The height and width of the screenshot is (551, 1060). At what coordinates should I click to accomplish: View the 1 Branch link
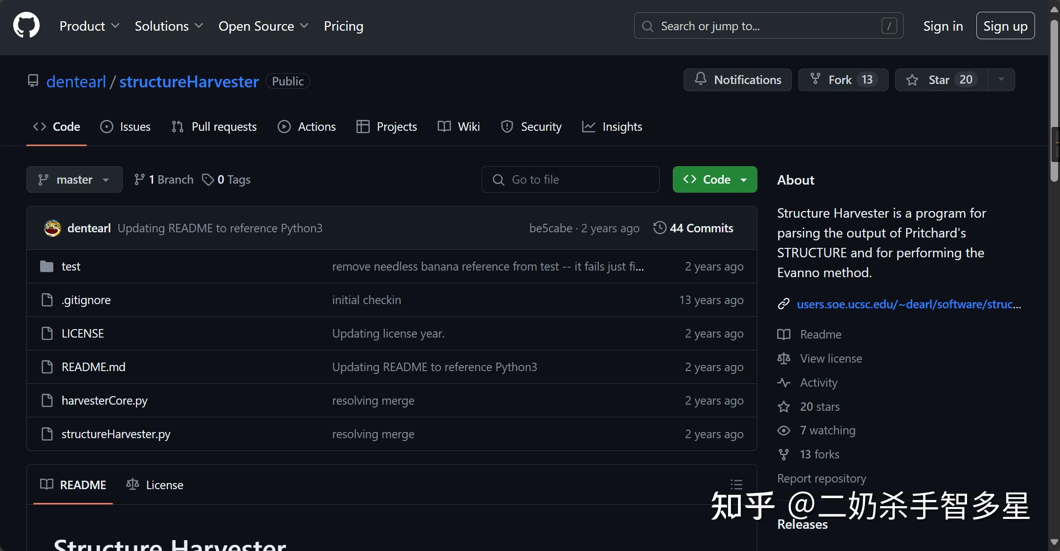tap(164, 179)
